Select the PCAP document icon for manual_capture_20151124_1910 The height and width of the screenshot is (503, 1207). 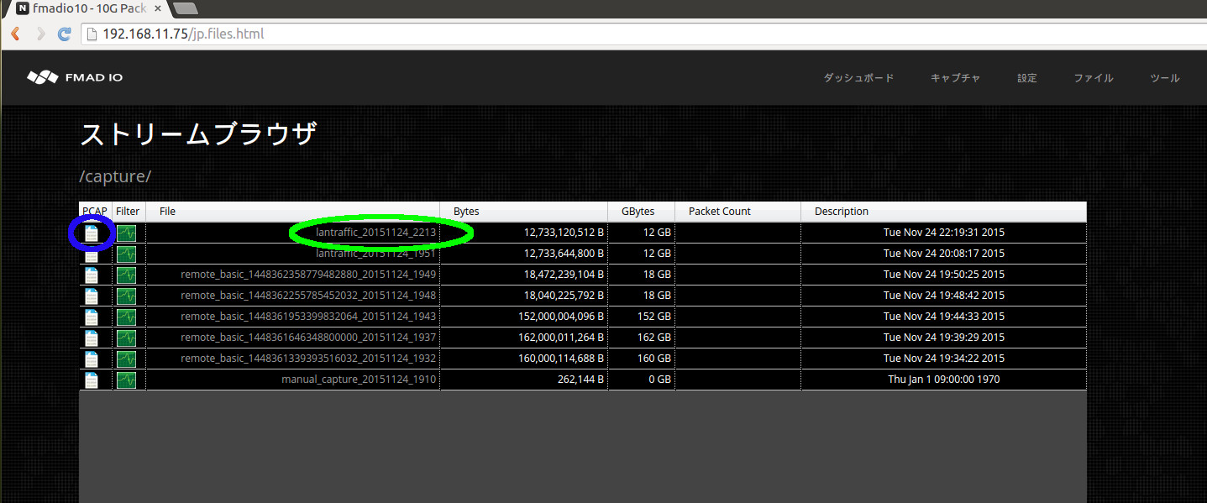(x=91, y=380)
